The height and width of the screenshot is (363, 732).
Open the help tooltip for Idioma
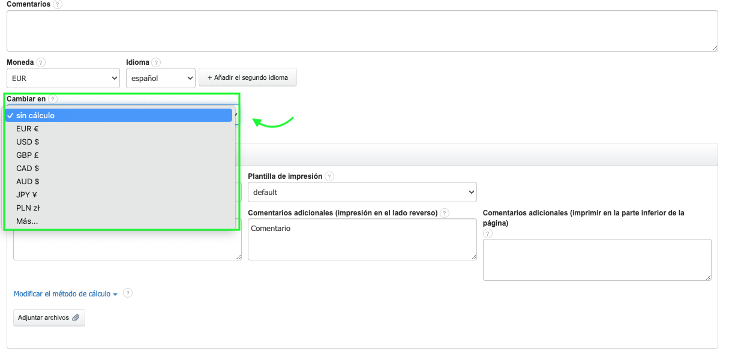tap(156, 62)
